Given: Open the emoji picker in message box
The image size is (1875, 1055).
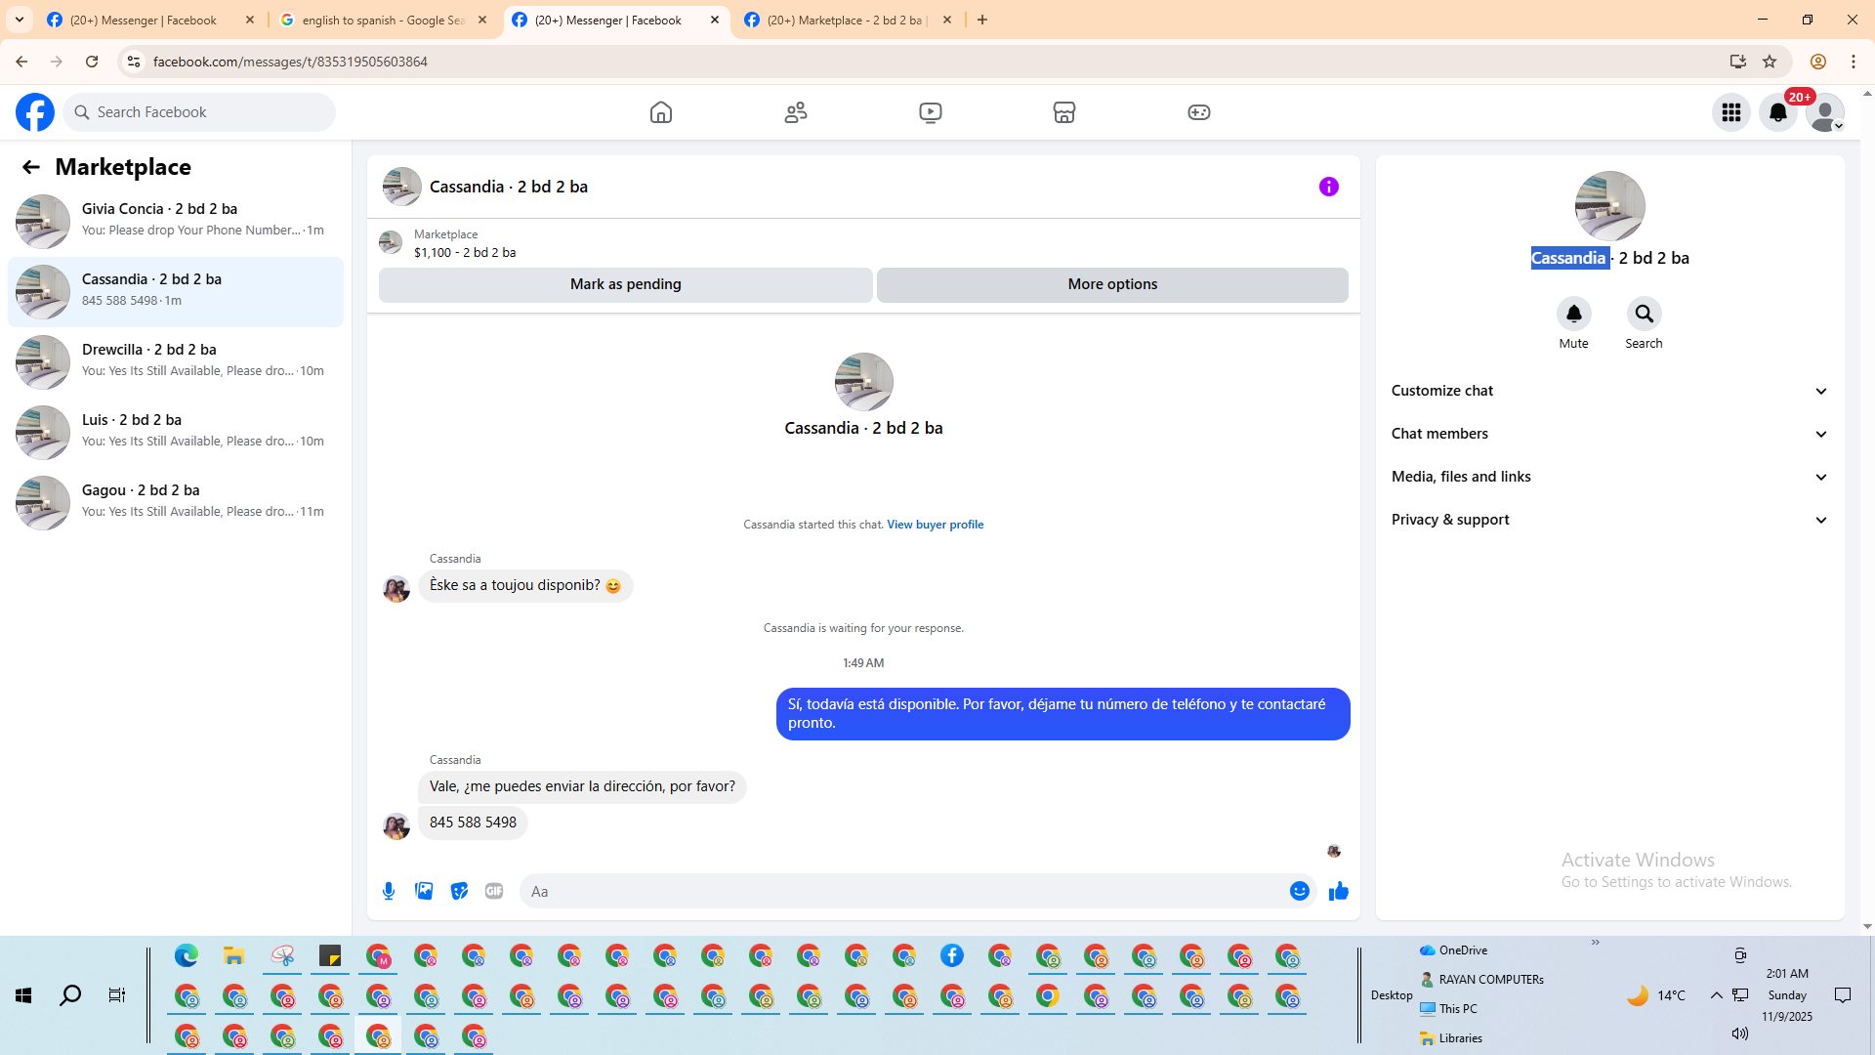Looking at the screenshot, I should [x=1299, y=891].
